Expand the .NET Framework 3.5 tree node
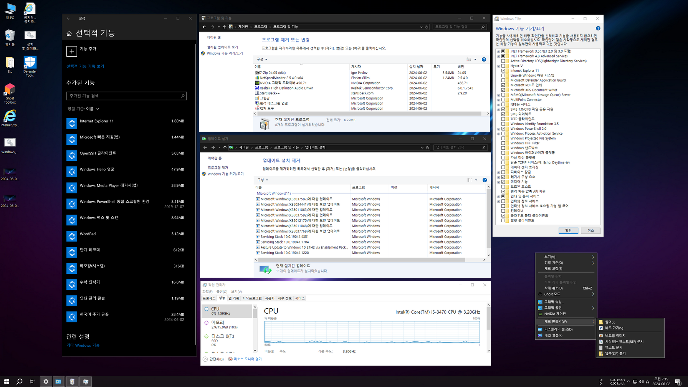This screenshot has height=387, width=688. 499,51
